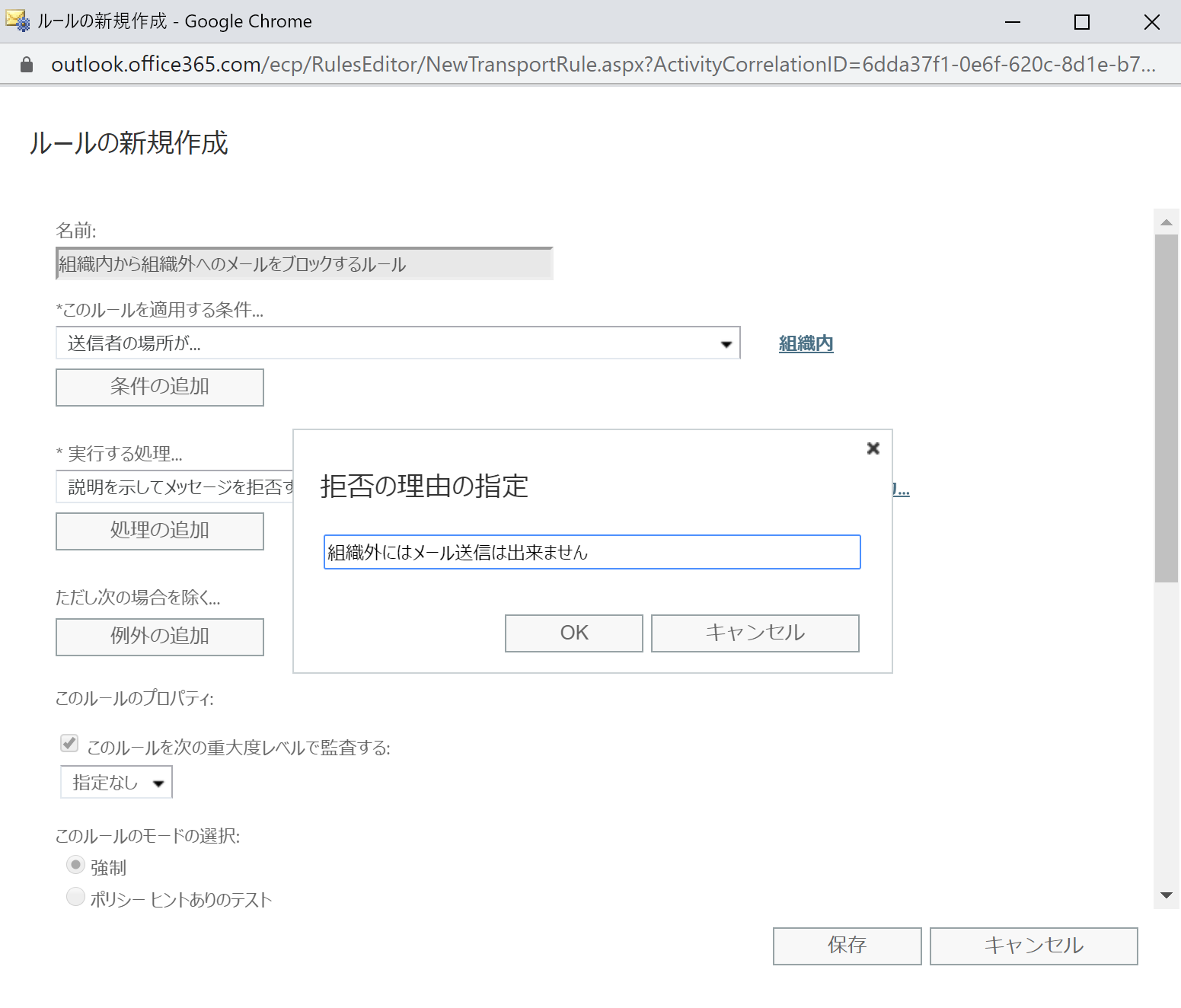Toggle the audit severity level checkbox
The height and width of the screenshot is (1008, 1181).
pos(69,743)
